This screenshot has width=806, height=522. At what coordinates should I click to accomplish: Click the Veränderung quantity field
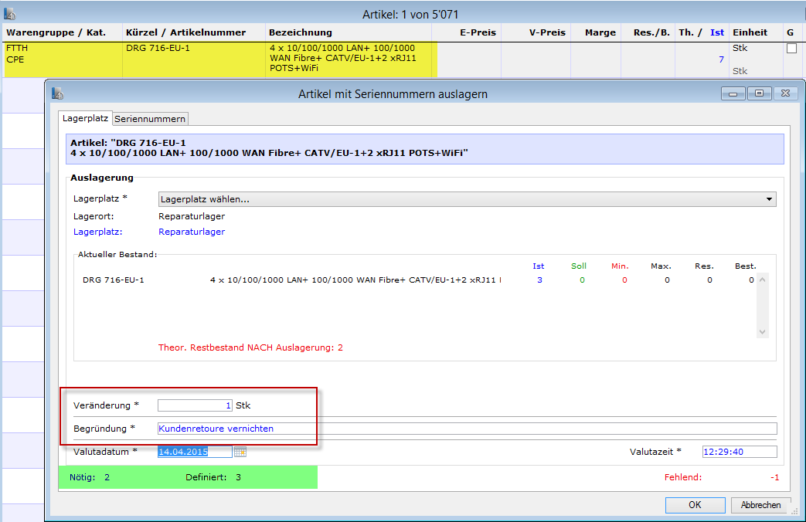pyautogui.click(x=195, y=405)
